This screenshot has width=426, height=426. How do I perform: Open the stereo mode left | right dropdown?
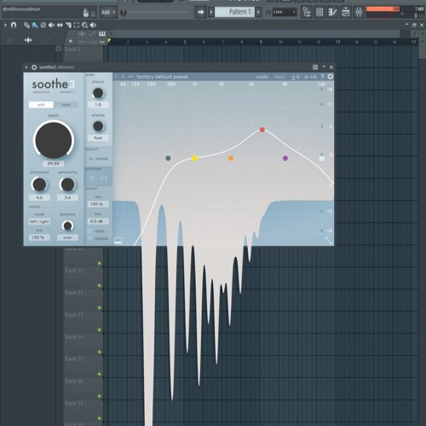coord(39,222)
